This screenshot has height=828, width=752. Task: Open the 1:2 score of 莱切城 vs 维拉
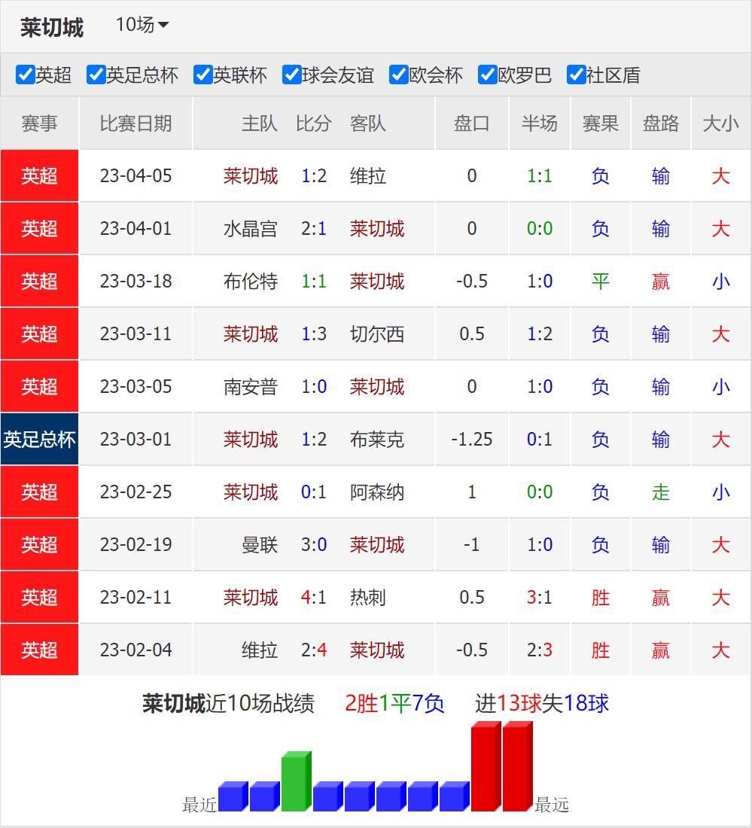pos(313,176)
